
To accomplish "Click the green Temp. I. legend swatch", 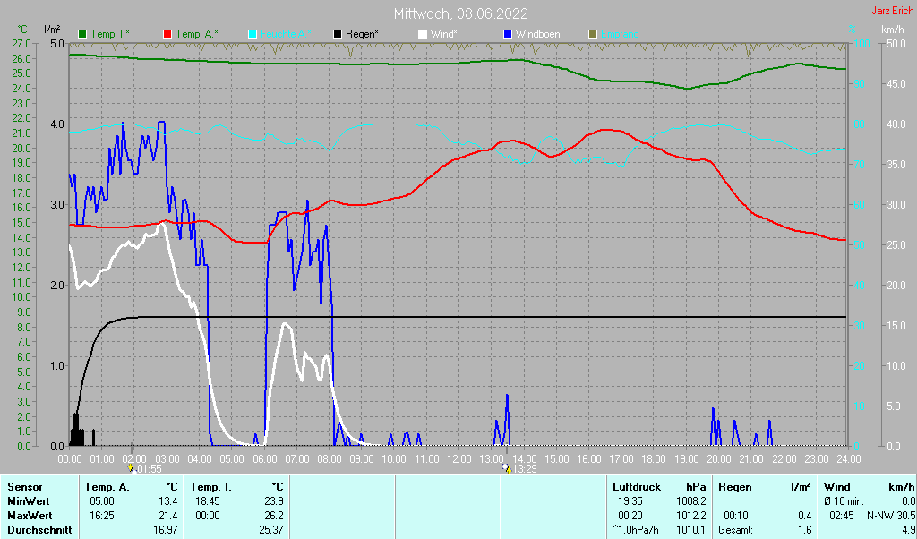I will tap(82, 35).
